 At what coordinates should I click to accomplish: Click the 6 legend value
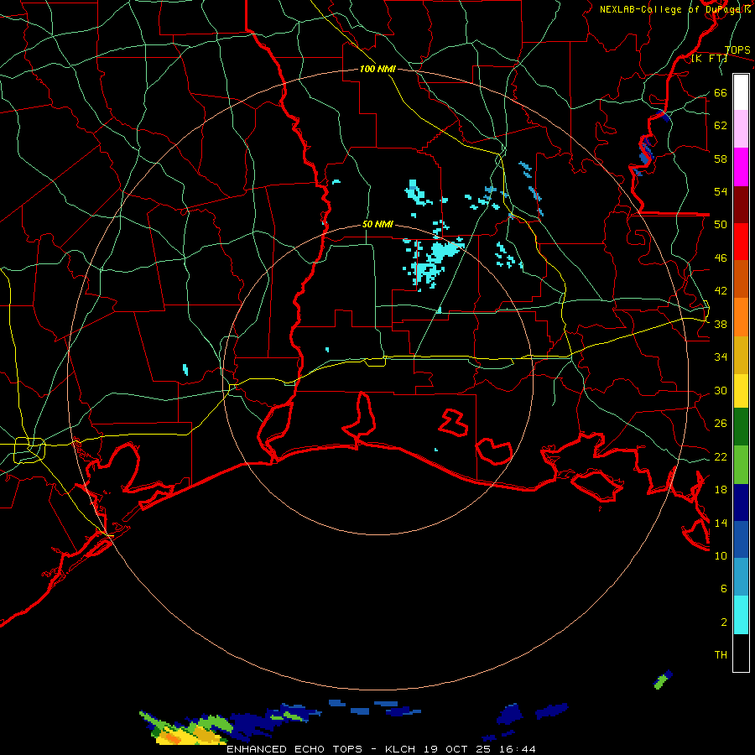click(723, 588)
